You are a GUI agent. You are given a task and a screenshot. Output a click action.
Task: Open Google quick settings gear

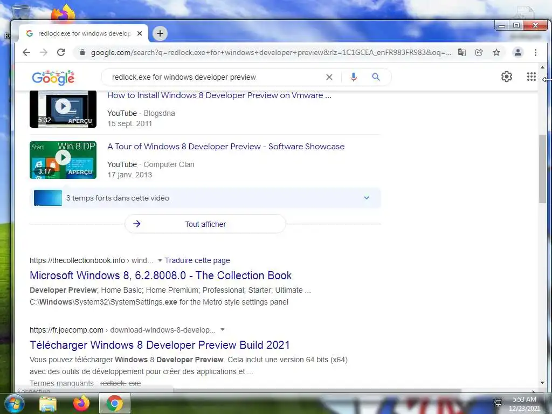(507, 77)
